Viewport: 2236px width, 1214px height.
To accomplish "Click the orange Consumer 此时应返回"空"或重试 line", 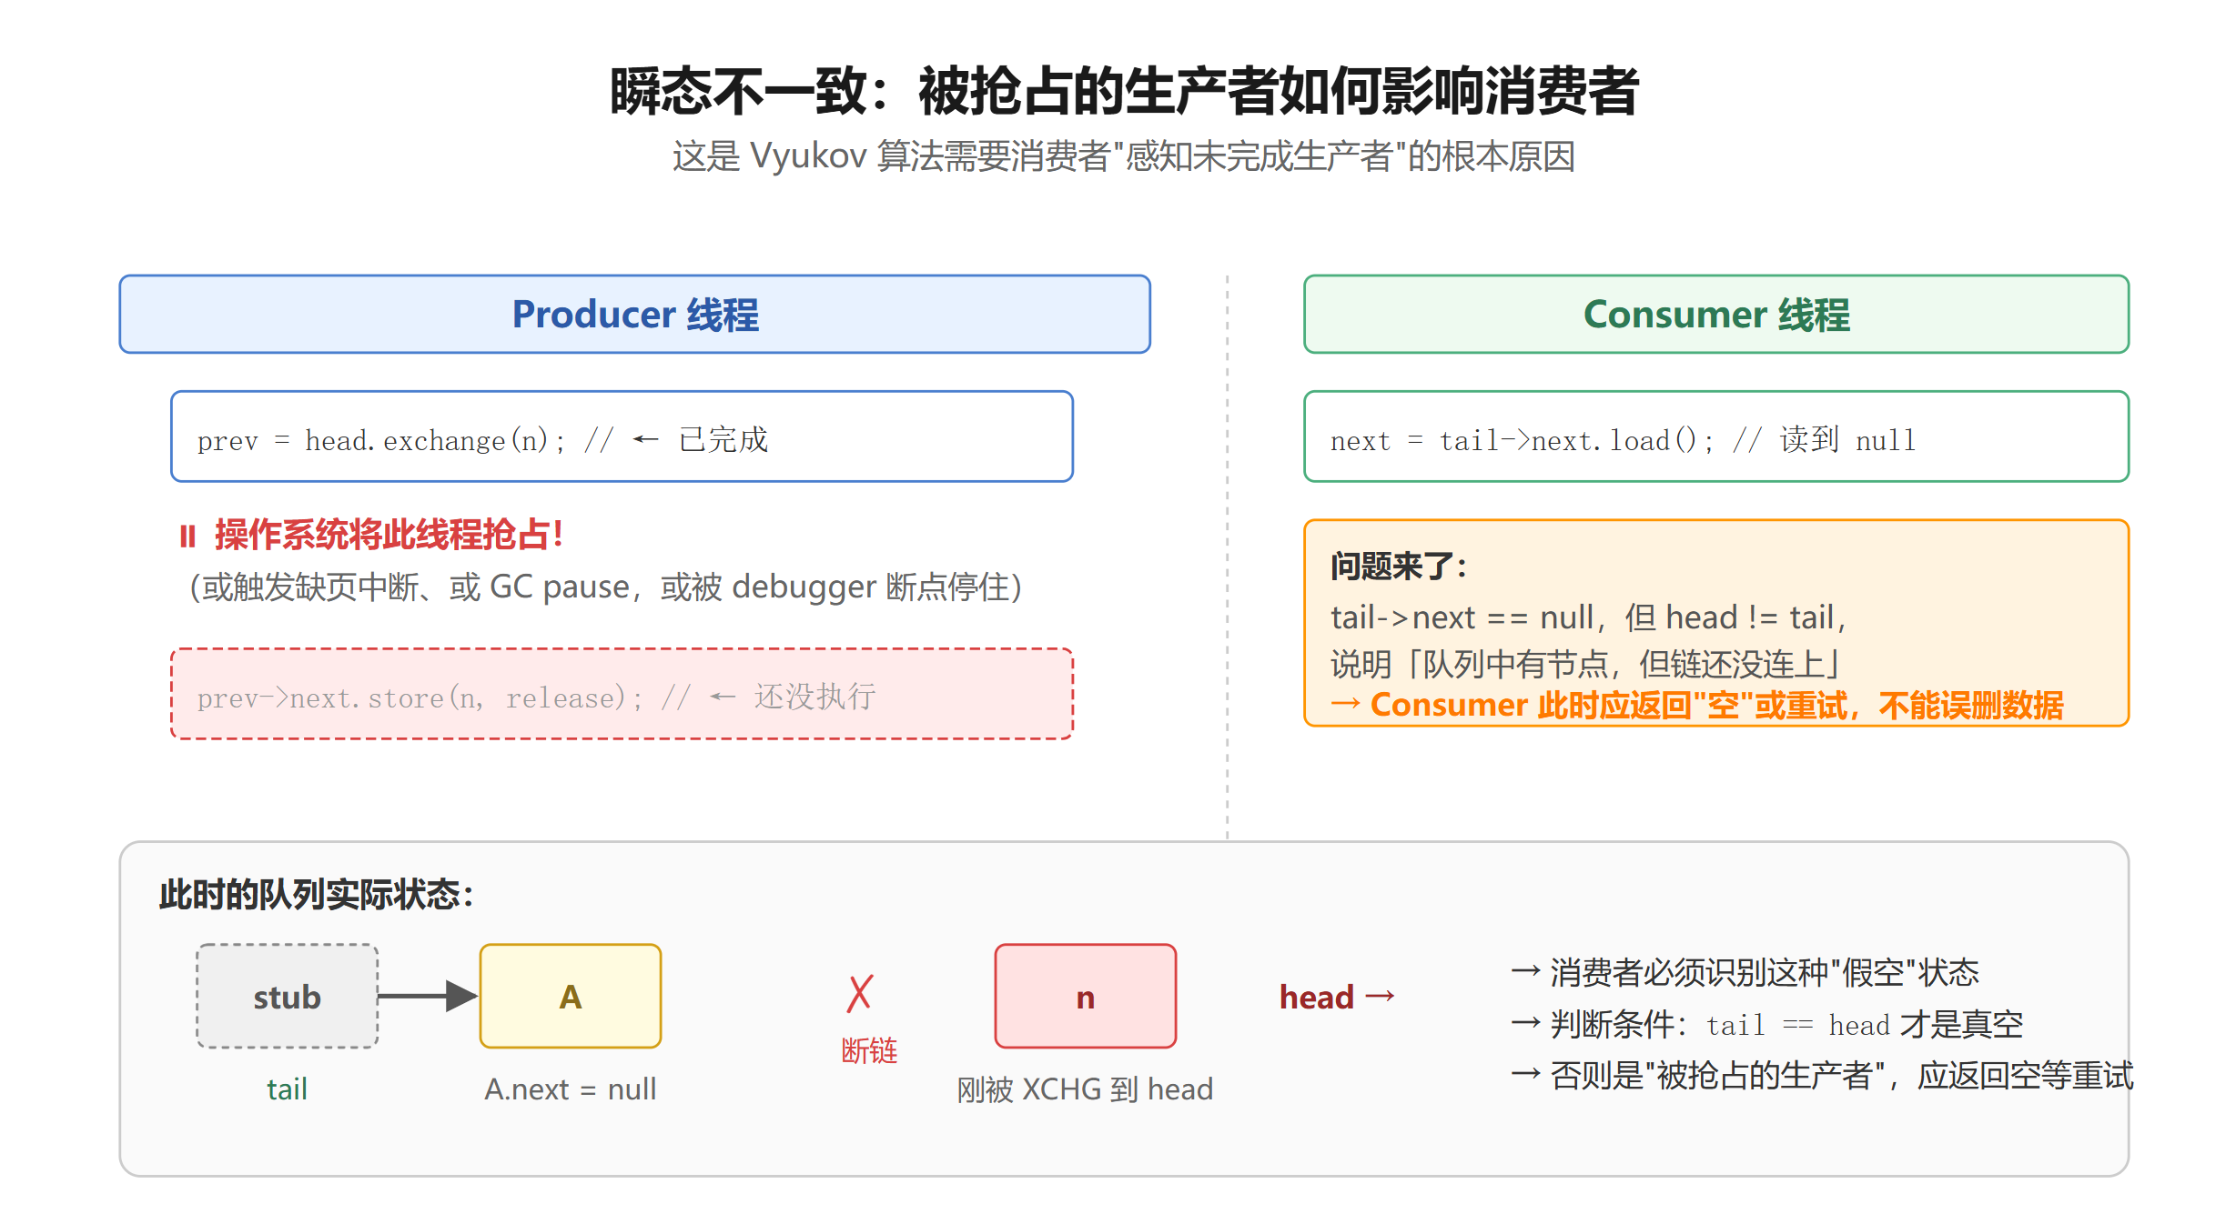I will click(1696, 705).
